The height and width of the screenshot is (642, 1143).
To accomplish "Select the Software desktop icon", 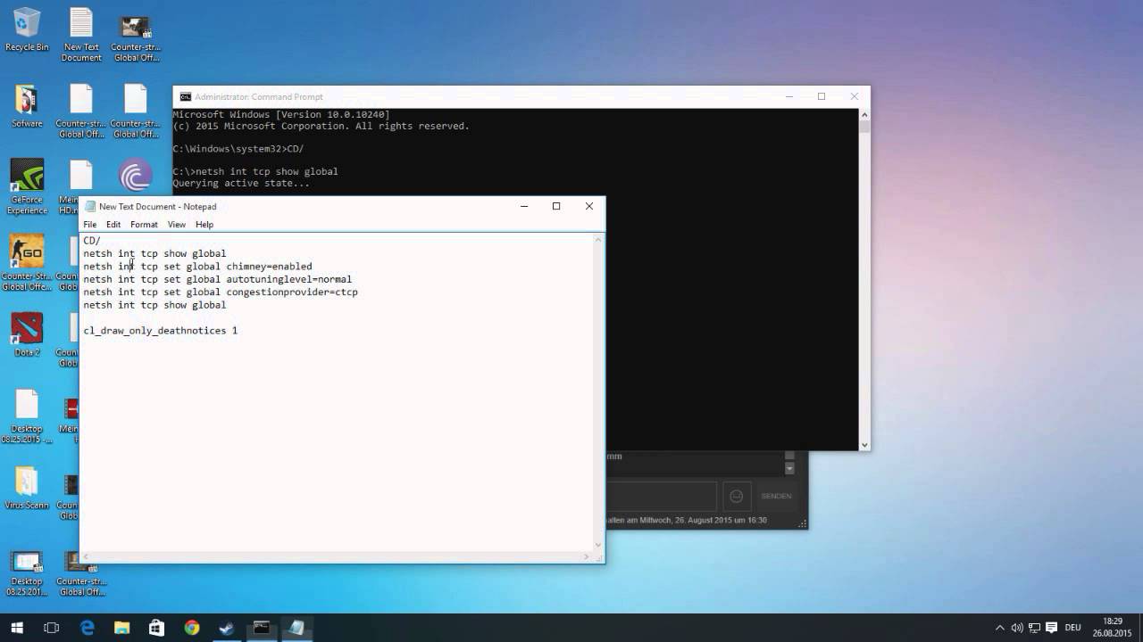I will click(x=27, y=106).
